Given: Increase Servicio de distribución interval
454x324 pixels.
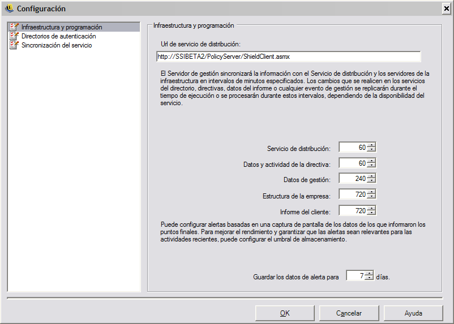Looking at the screenshot, I should [371, 145].
